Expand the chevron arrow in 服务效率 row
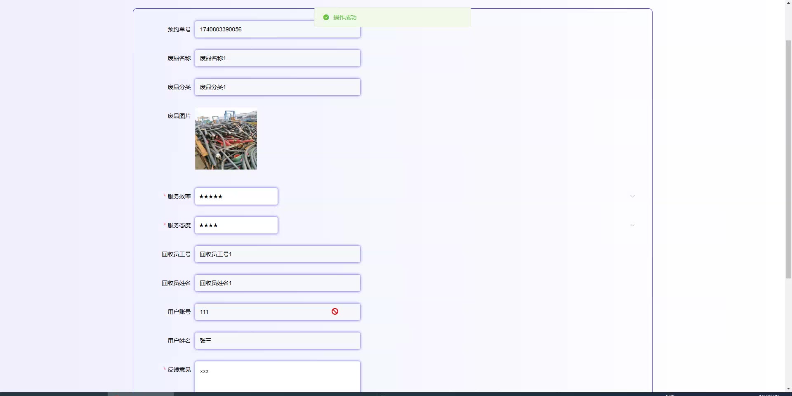 (632, 196)
